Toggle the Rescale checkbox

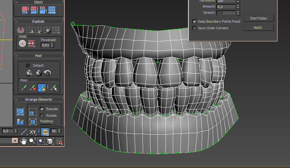tap(42, 109)
